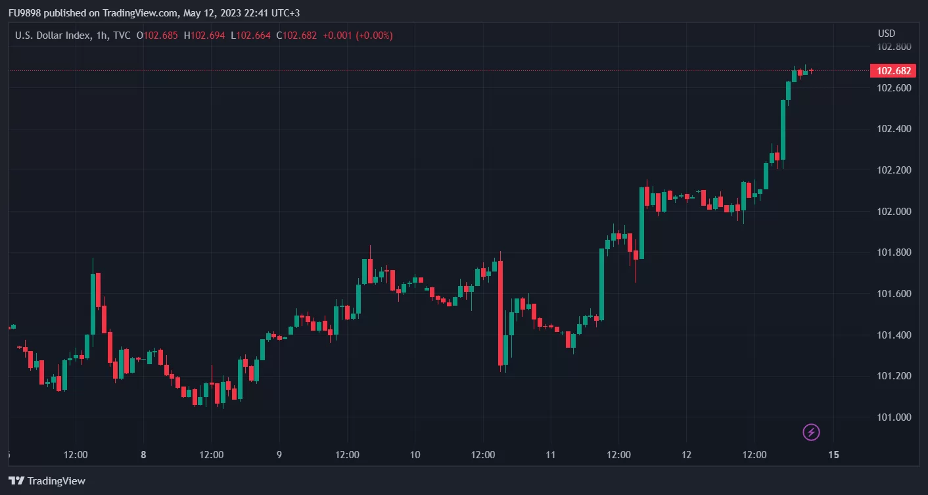Open the USD currency label on price axis
The width and height of the screenshot is (928, 495).
(886, 34)
